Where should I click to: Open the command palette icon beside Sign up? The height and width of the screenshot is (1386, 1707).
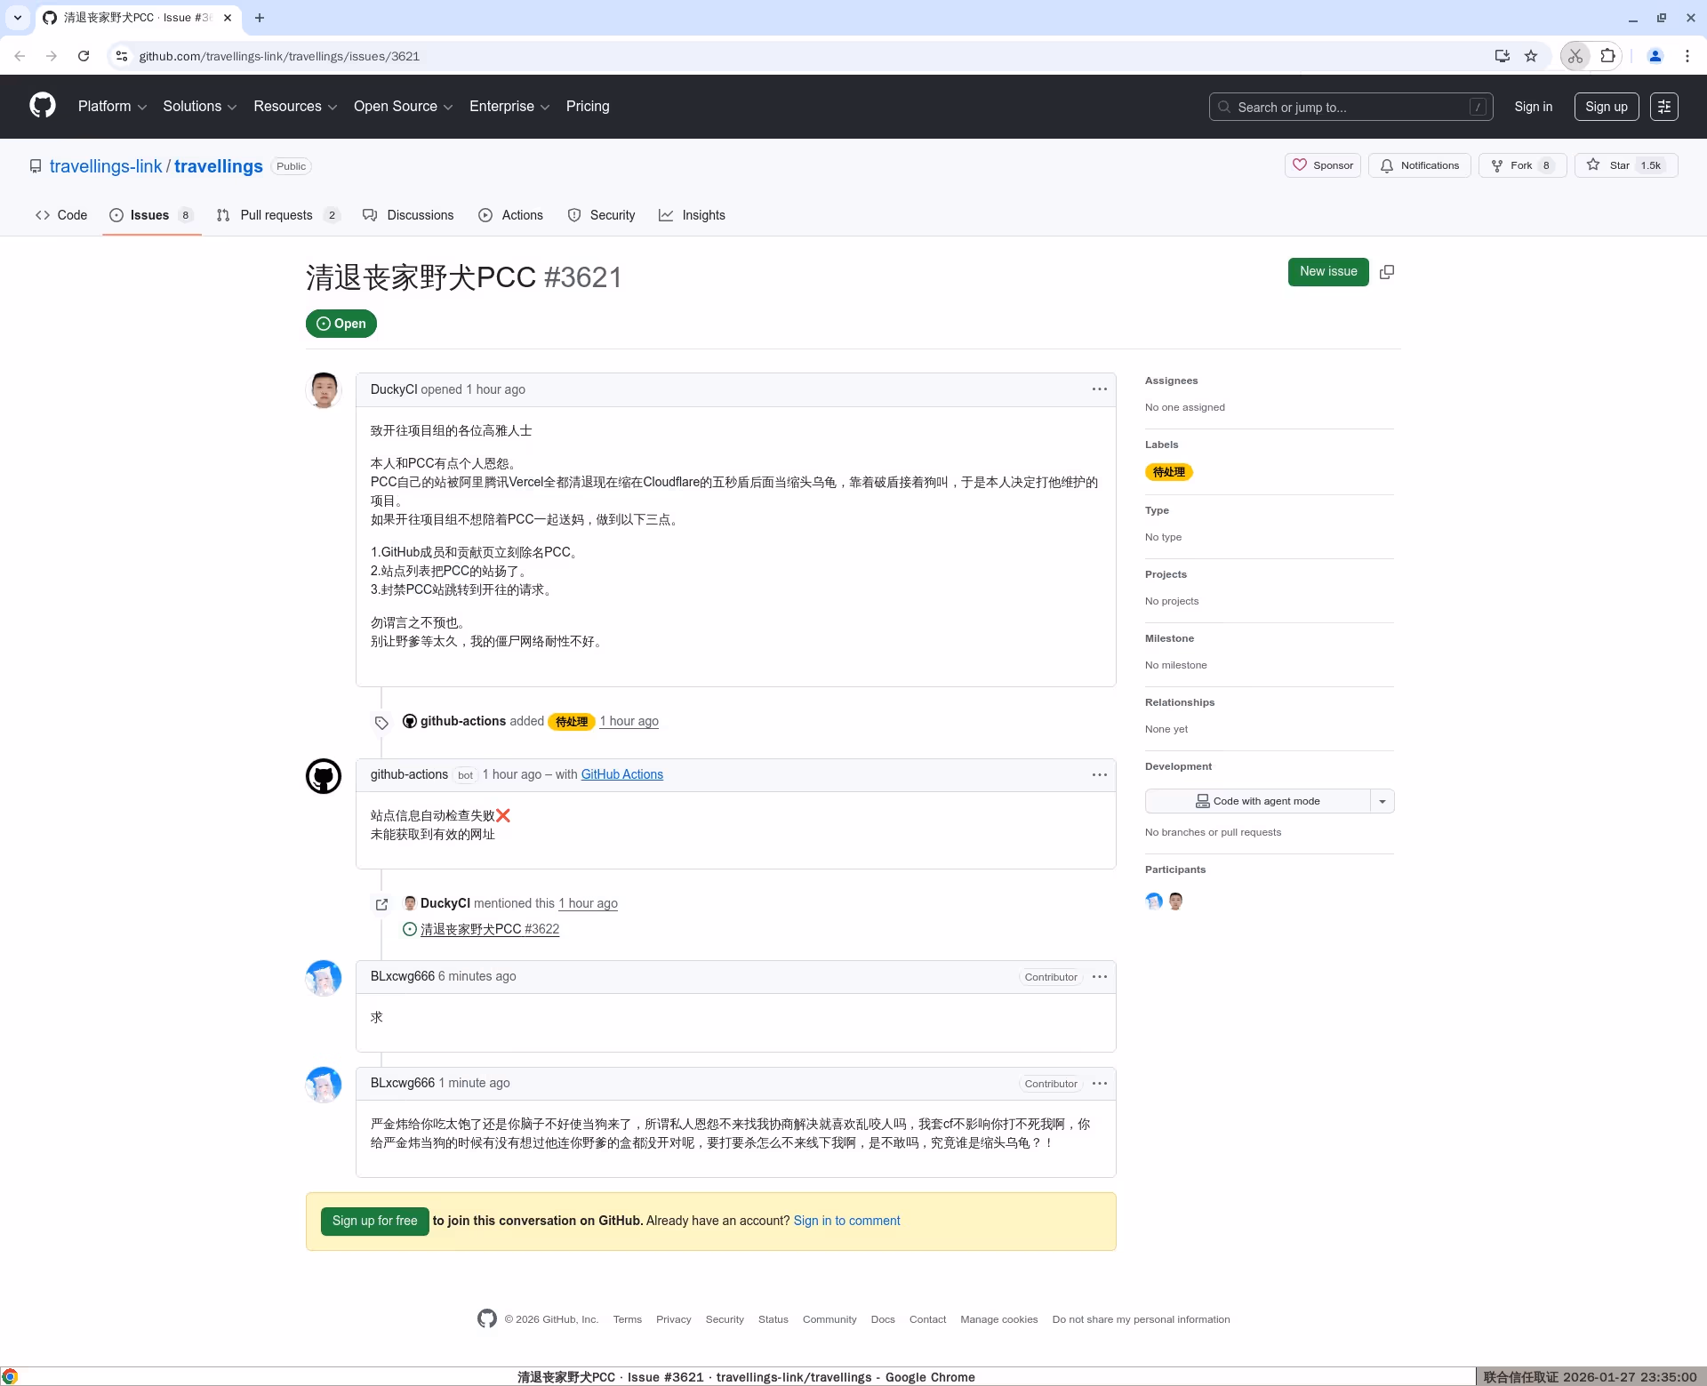(1664, 106)
